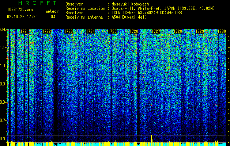Click the 'Observer' field label
Viewport: 230px width, 146px height.
pyautogui.click(x=74, y=4)
